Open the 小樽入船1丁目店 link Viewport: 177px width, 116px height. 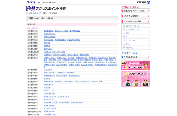50,37
